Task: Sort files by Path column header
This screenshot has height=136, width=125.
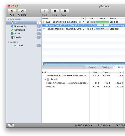Action: pyautogui.click(x=66, y=72)
